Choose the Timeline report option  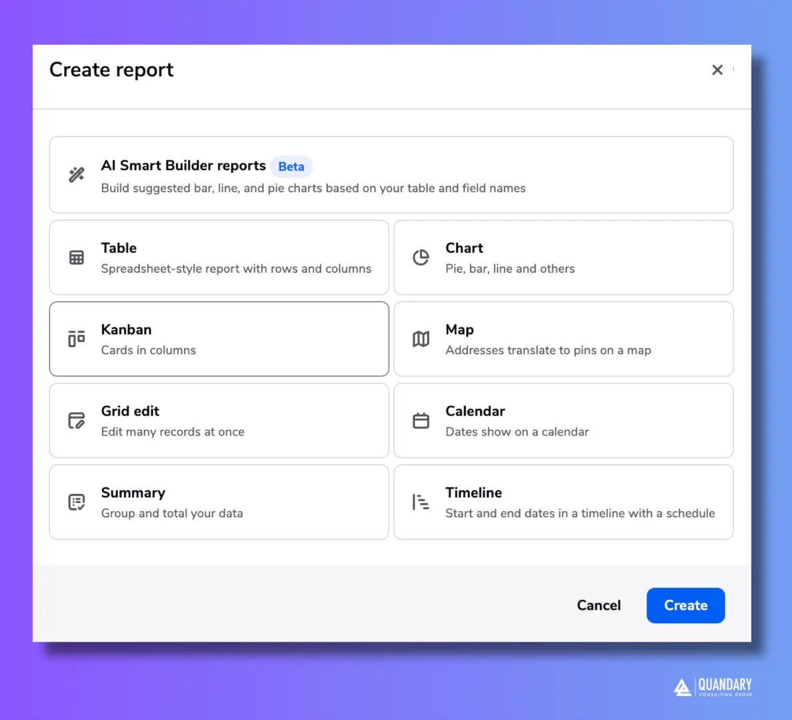click(x=563, y=502)
